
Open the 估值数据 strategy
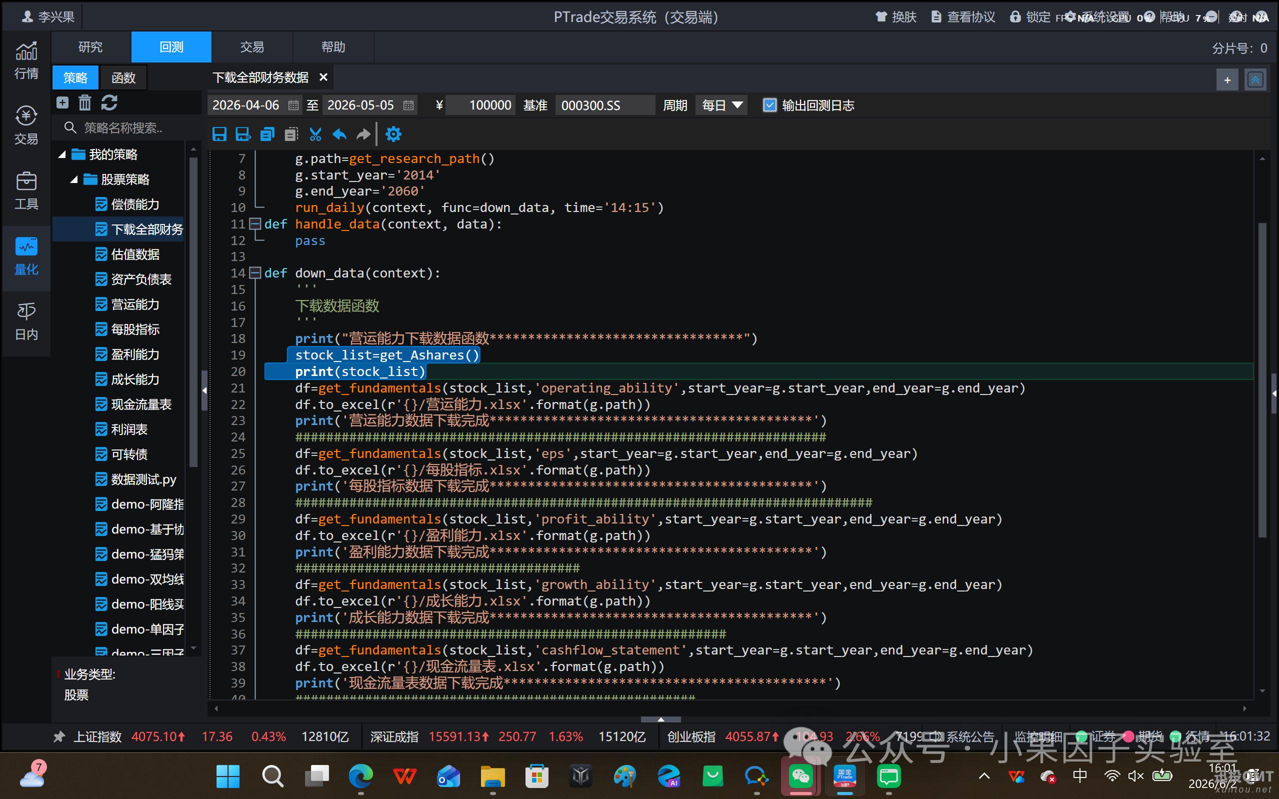127,254
